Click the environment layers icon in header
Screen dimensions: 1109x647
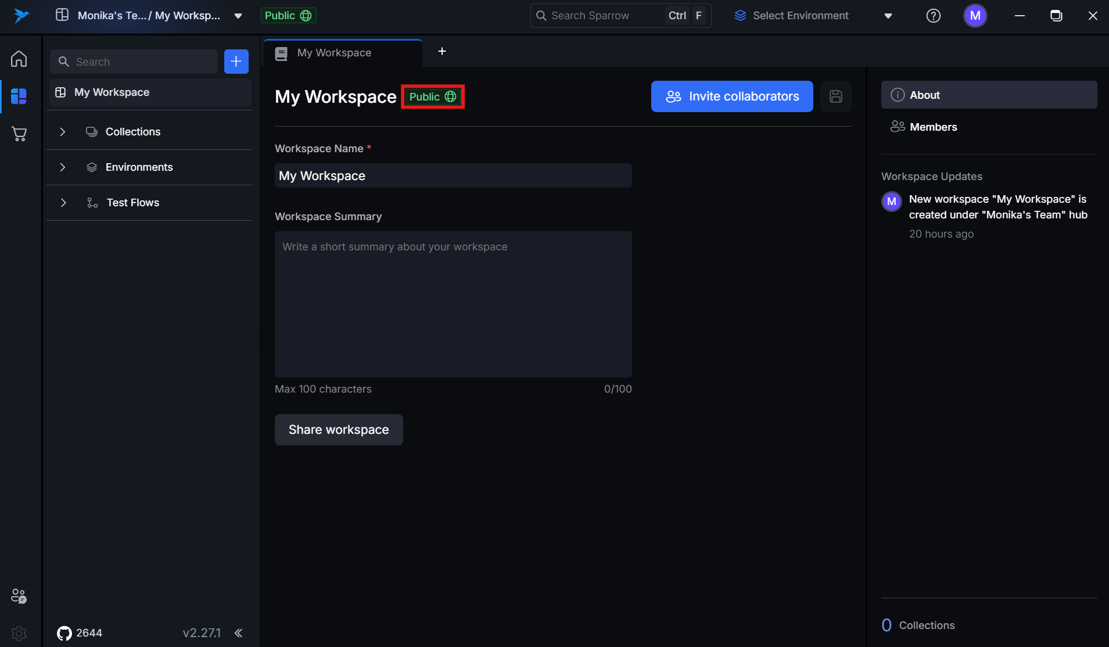[x=740, y=16]
